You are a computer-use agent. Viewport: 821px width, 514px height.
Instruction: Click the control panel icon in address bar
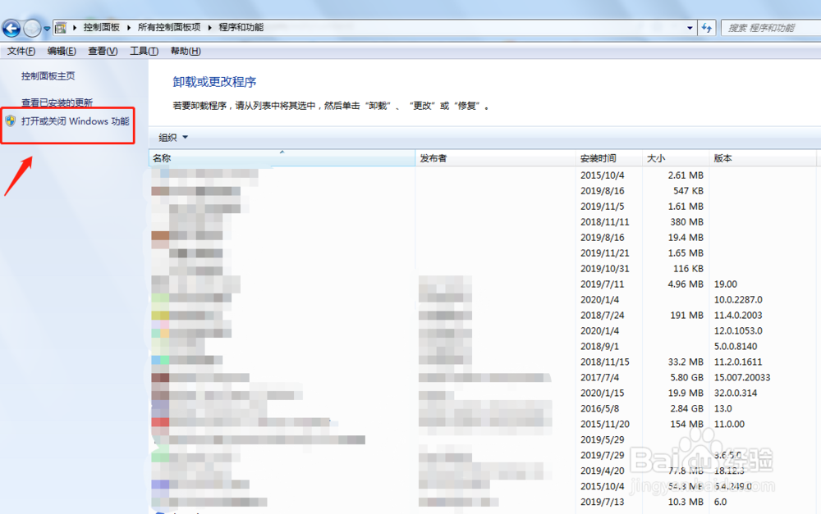(x=61, y=28)
